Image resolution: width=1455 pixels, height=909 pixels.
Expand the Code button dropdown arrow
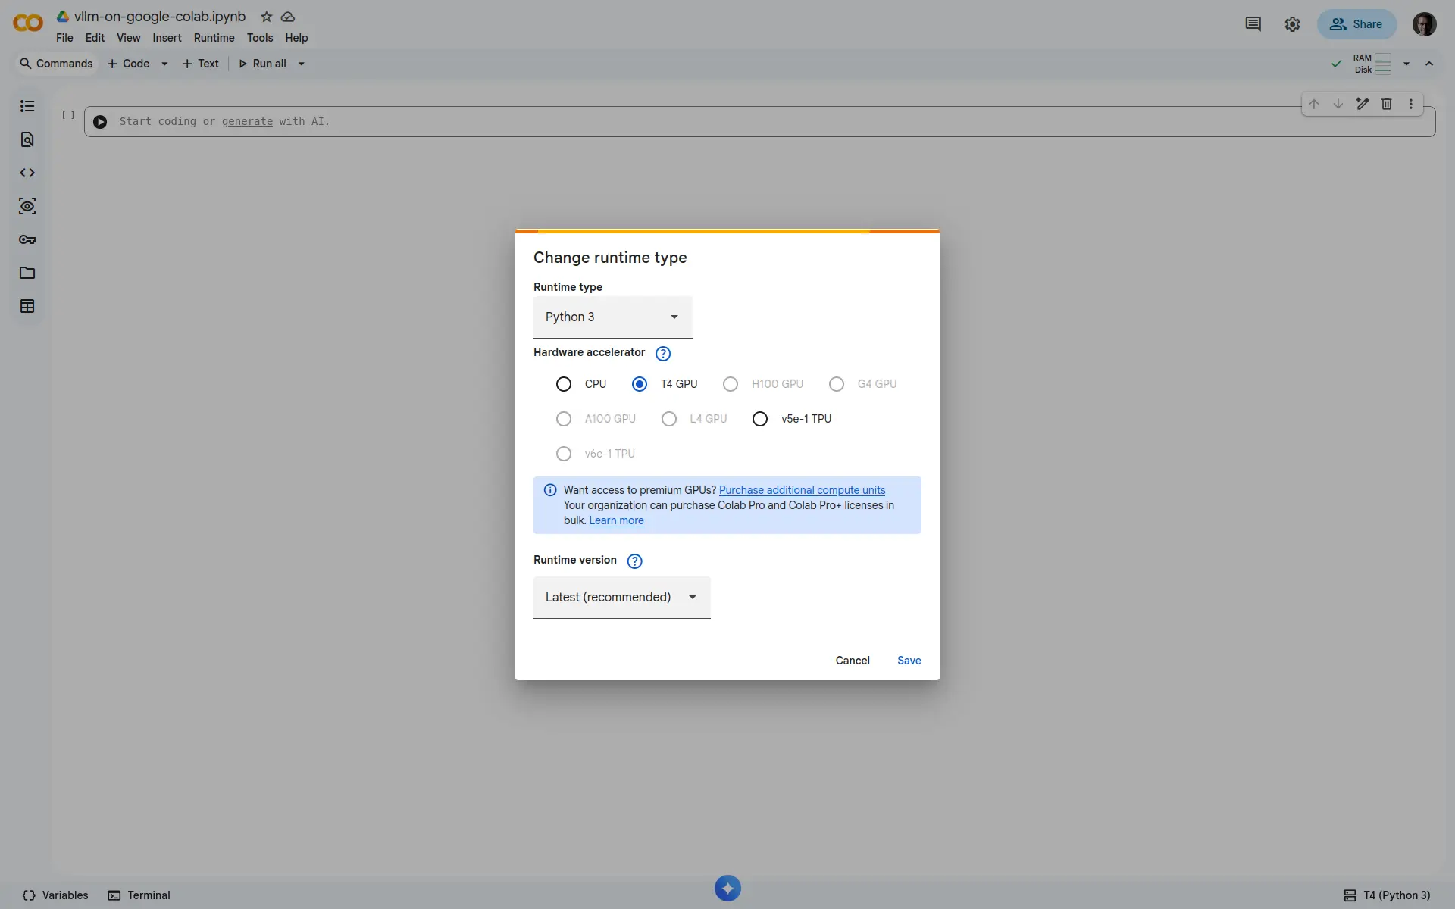[164, 64]
